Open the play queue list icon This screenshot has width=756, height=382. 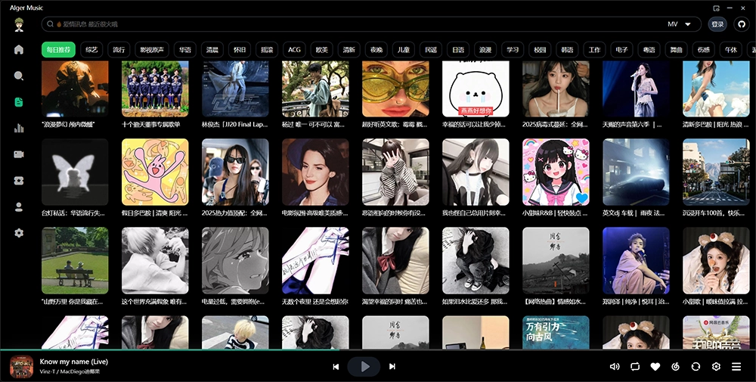(736, 367)
